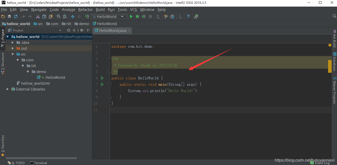Click the Synchronize refresh icon
The image size is (337, 165).
16,16
